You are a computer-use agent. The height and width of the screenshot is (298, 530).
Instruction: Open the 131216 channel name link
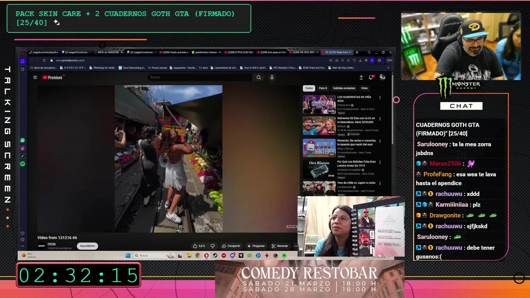click(x=52, y=244)
